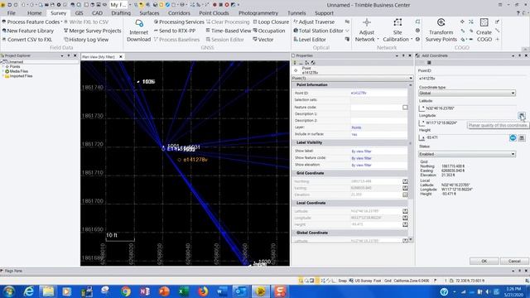
Task: Switch to the Point Clouds tab
Action: coord(214,13)
